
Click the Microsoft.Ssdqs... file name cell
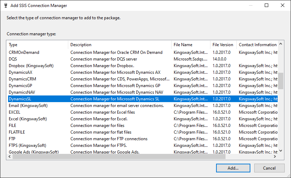click(190, 59)
